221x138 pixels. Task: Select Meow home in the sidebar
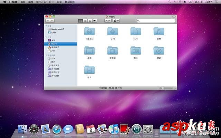[61, 44]
